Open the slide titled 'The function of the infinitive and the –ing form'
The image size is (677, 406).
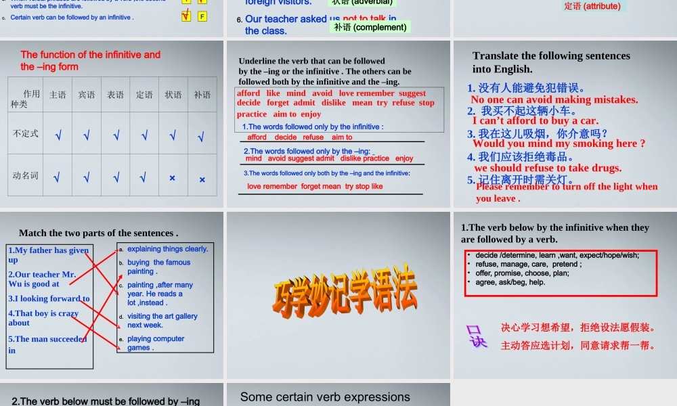(x=112, y=125)
